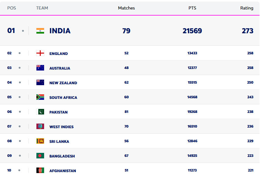Toggle the status dot beside Afghanistan
262x177 pixels.
click(19, 170)
